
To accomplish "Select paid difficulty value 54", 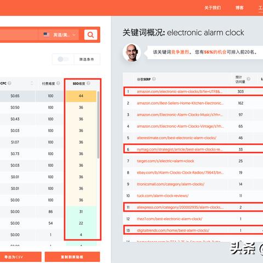I will tap(50, 223).
